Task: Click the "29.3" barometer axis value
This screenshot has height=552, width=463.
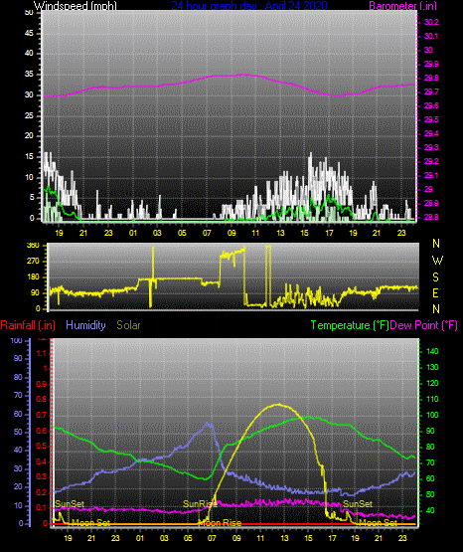Action: point(431,147)
